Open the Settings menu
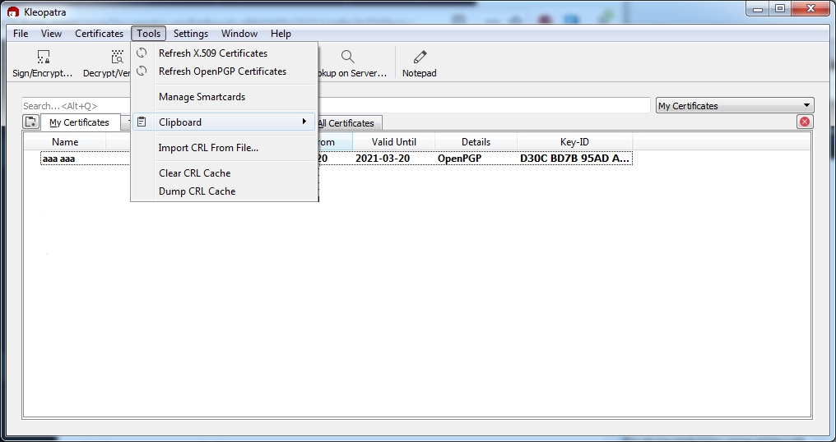Image resolution: width=836 pixels, height=442 pixels. pos(191,34)
